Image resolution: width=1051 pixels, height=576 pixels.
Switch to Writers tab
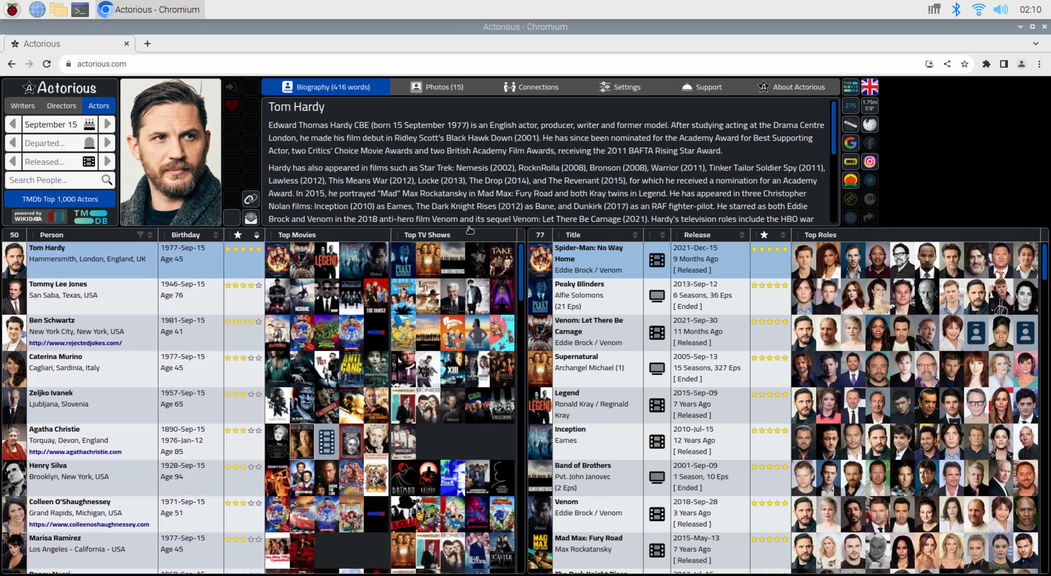point(22,106)
